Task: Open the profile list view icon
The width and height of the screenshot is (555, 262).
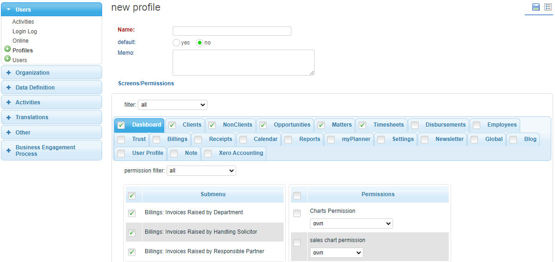Action: (x=548, y=7)
